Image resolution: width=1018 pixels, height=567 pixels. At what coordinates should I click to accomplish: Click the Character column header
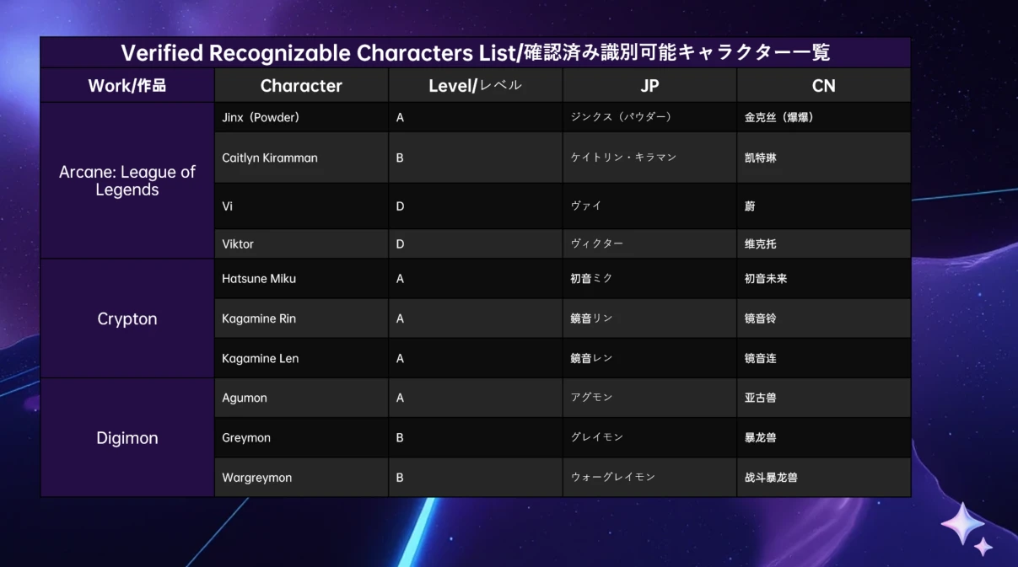coord(301,86)
